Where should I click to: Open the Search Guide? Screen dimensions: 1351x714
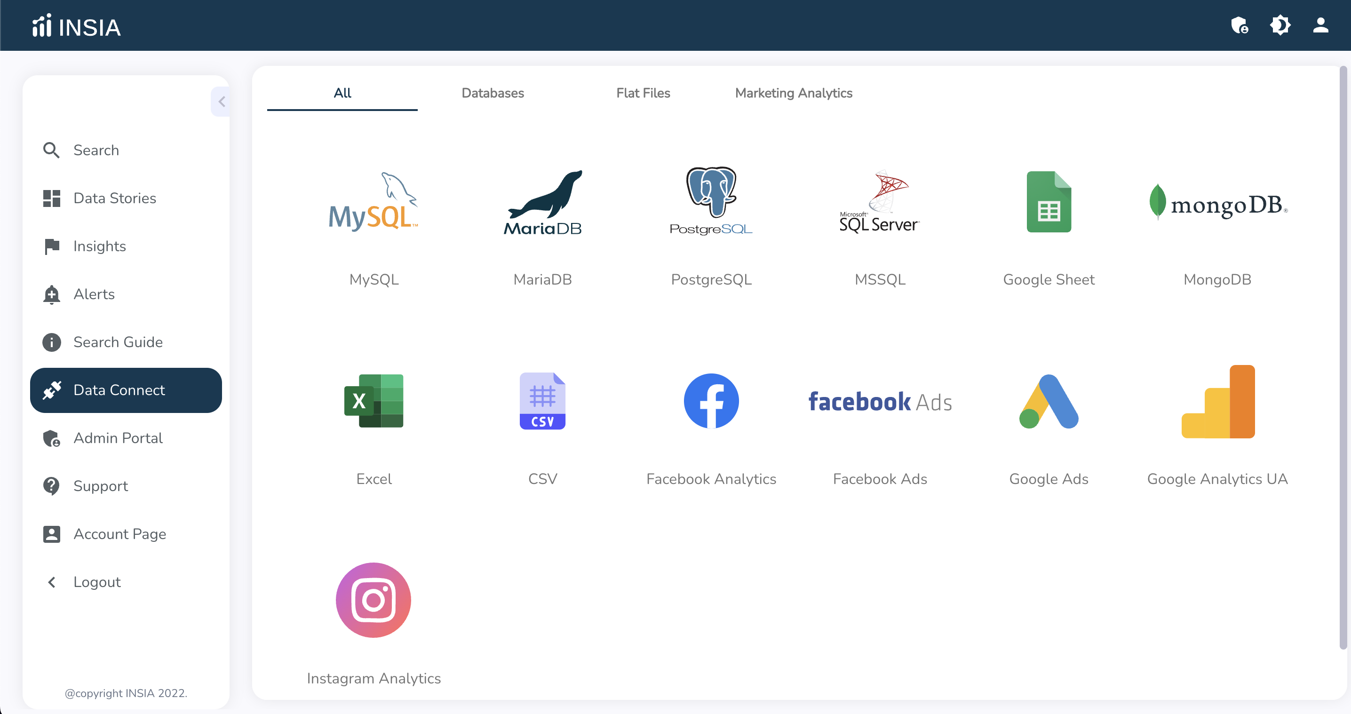pyautogui.click(x=118, y=342)
